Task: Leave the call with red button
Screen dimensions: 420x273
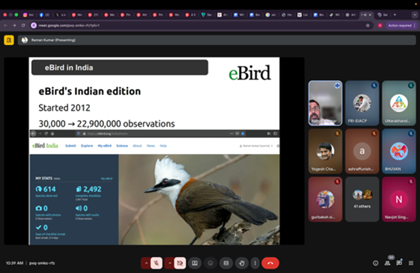Action: (271, 263)
